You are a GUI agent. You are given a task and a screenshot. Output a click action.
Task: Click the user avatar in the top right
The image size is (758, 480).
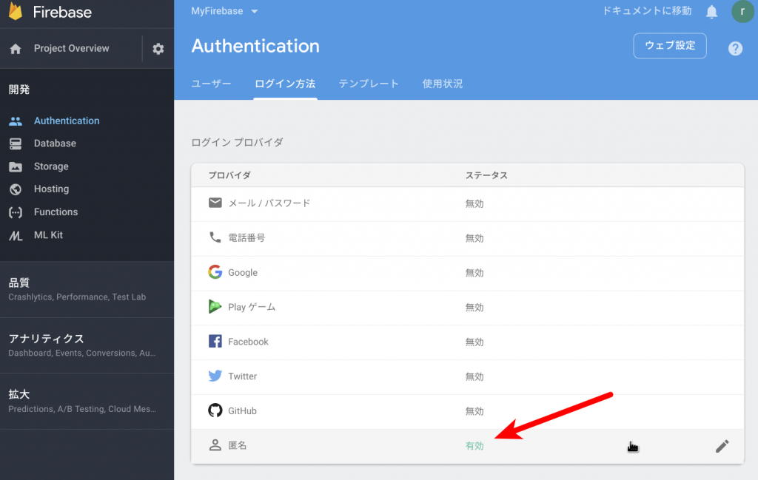pyautogui.click(x=742, y=11)
